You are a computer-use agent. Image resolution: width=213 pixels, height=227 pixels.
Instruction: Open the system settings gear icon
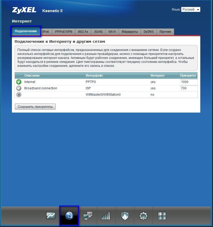click(x=143, y=216)
